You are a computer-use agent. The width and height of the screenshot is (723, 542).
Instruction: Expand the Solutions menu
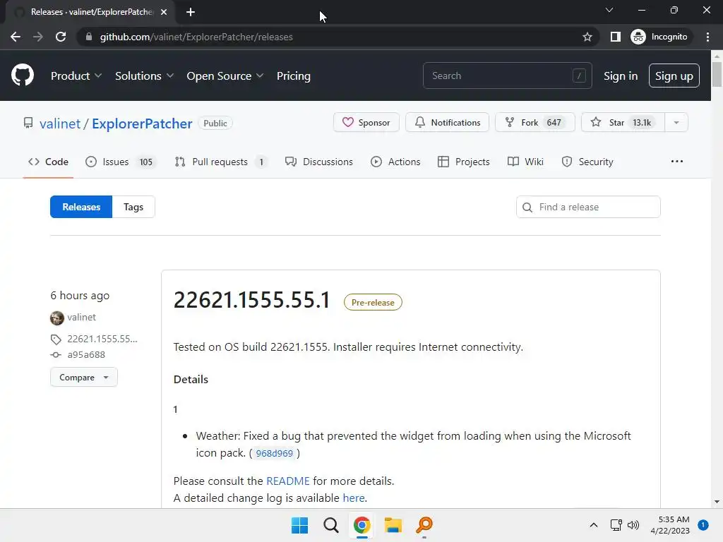pyautogui.click(x=144, y=76)
